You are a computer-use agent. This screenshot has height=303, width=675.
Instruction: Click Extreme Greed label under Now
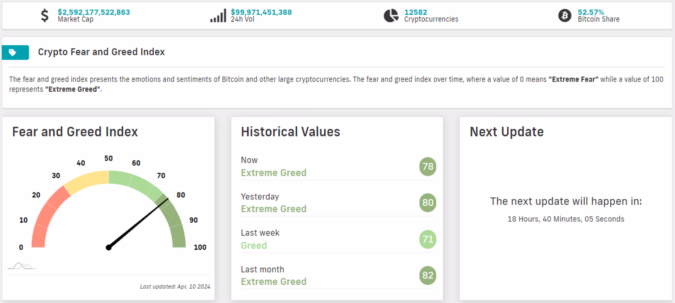click(x=274, y=173)
